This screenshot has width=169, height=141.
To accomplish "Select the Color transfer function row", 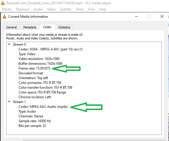I will point(45,88).
